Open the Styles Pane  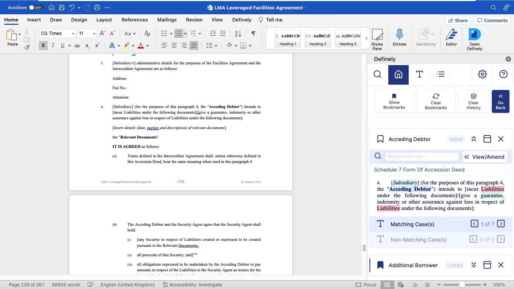pyautogui.click(x=377, y=39)
